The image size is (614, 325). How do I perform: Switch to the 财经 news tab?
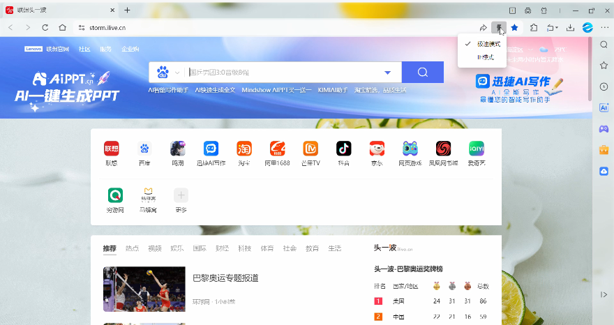[222, 248]
